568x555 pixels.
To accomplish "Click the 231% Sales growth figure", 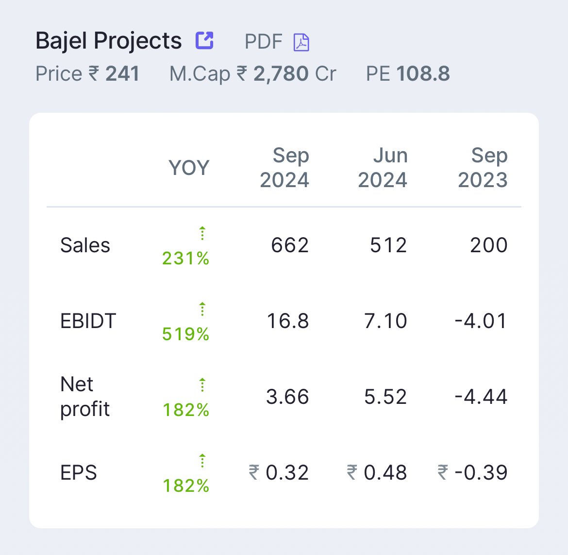I will tap(185, 259).
